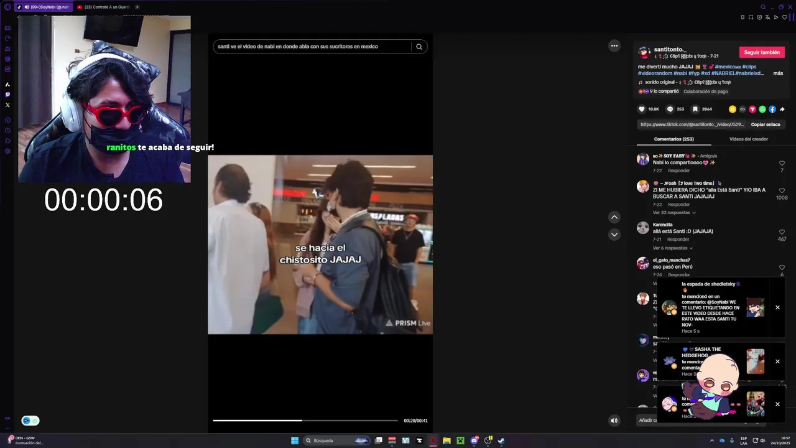Expand Ver 32 respuestas
The image size is (796, 448).
click(673, 213)
